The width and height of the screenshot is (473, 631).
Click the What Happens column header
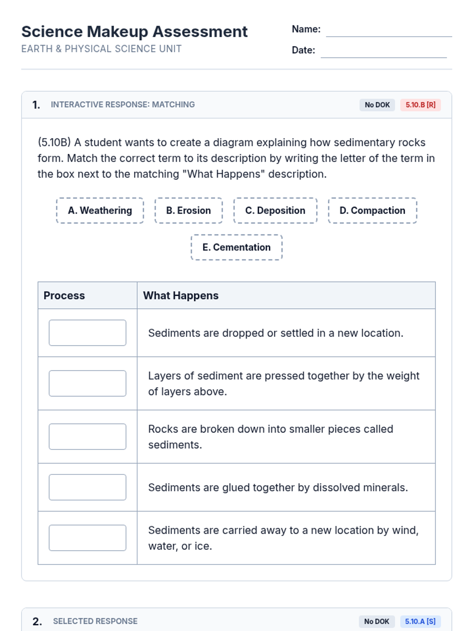(181, 295)
